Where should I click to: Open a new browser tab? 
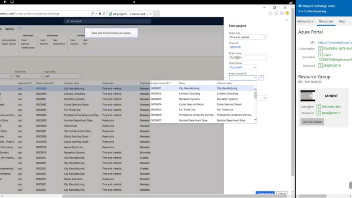pyautogui.click(x=156, y=14)
